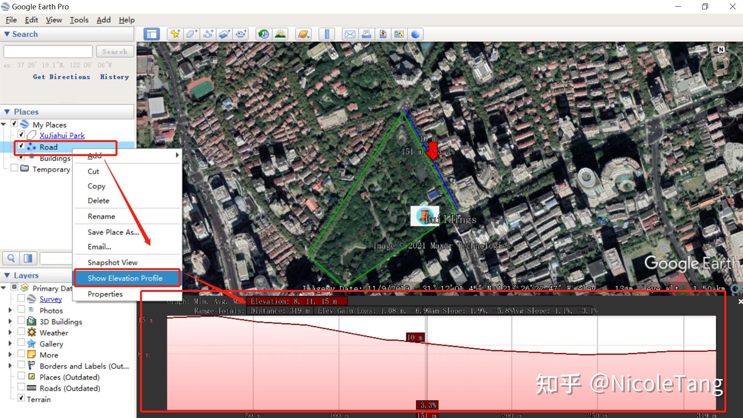Click the Buildings placemark icon on map

coord(424,216)
